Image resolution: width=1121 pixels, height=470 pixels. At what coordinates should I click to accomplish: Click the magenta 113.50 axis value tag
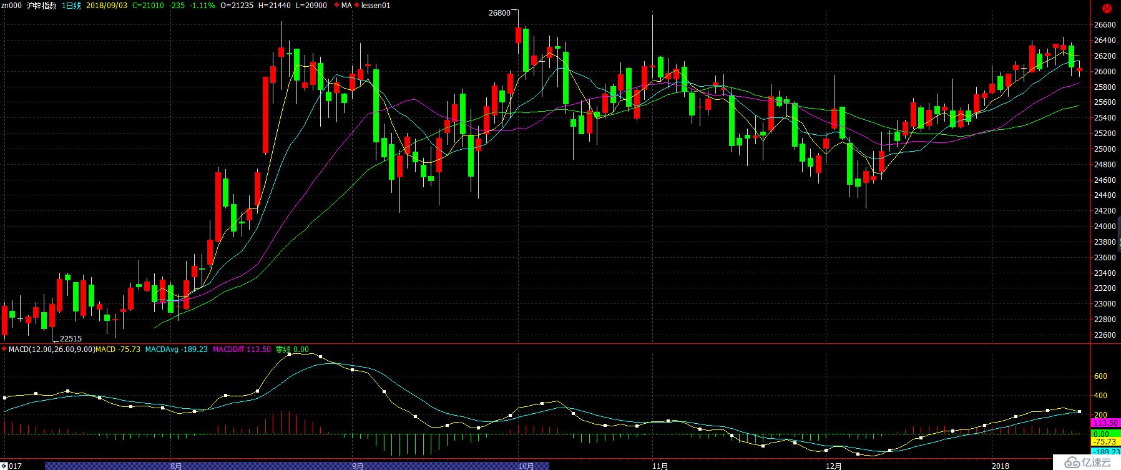pos(1105,423)
